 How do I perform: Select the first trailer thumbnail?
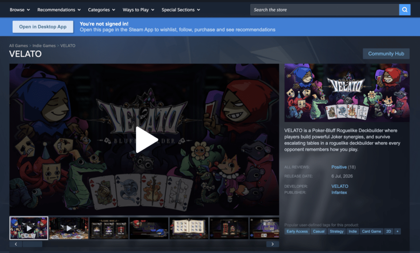point(29,228)
